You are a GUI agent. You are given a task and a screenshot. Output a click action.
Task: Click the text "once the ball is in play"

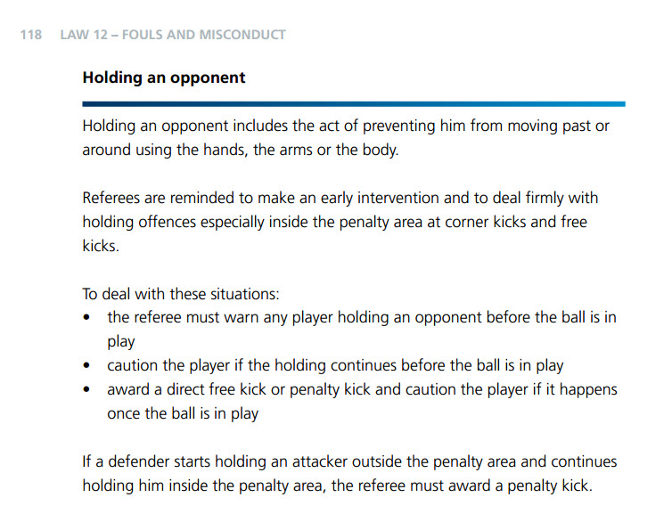tap(183, 413)
